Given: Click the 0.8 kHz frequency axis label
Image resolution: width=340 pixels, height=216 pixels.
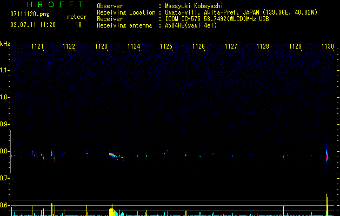Looking at the screenshot, I should pyautogui.click(x=4, y=151).
